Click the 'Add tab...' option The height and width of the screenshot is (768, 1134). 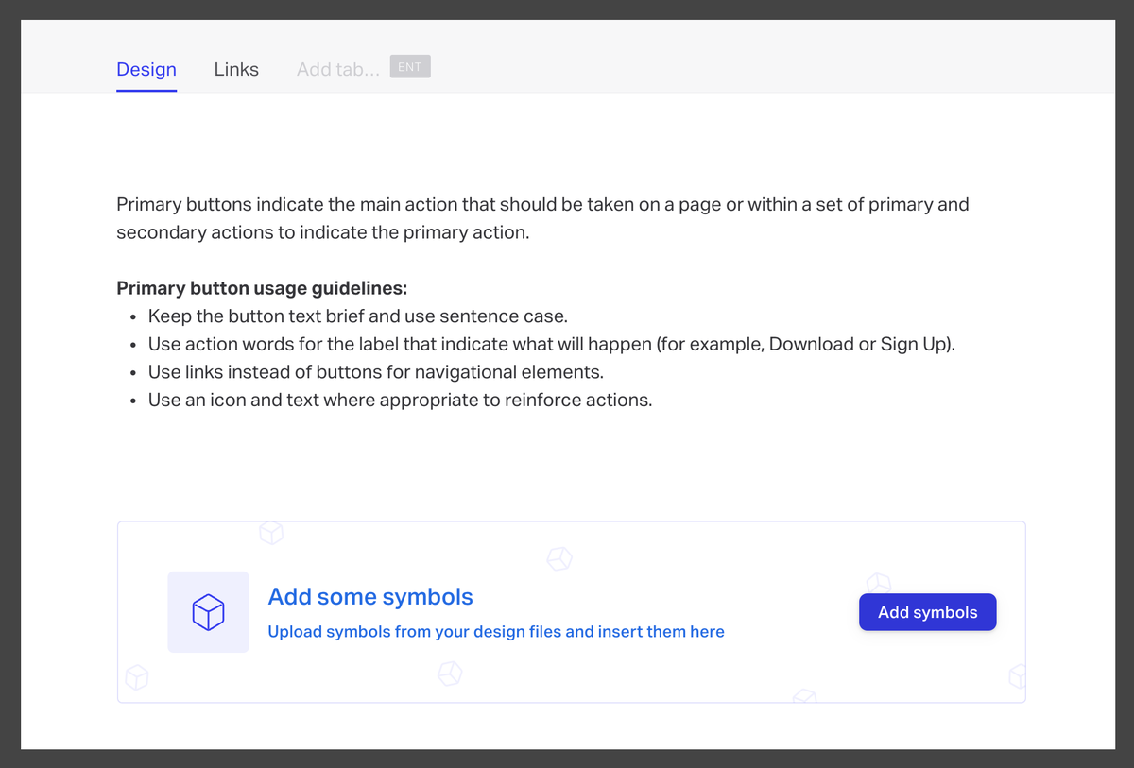coord(337,69)
